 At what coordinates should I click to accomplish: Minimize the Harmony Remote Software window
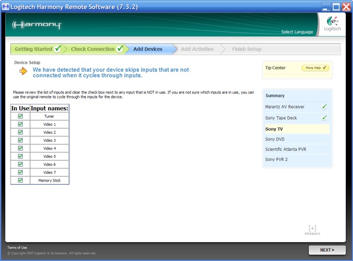325,7
